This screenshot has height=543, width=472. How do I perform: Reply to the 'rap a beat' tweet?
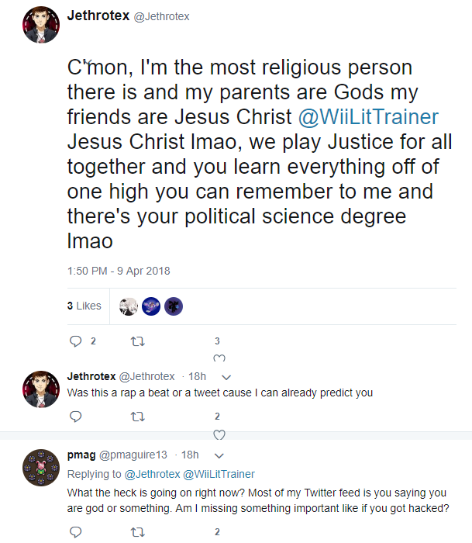pos(76,417)
